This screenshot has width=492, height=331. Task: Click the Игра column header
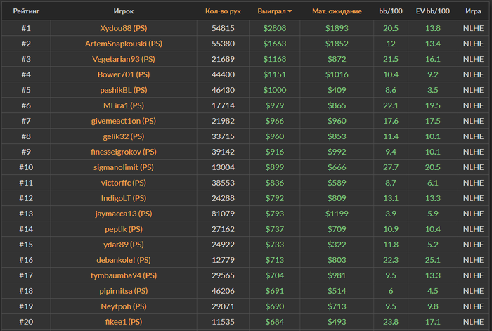tap(473, 11)
